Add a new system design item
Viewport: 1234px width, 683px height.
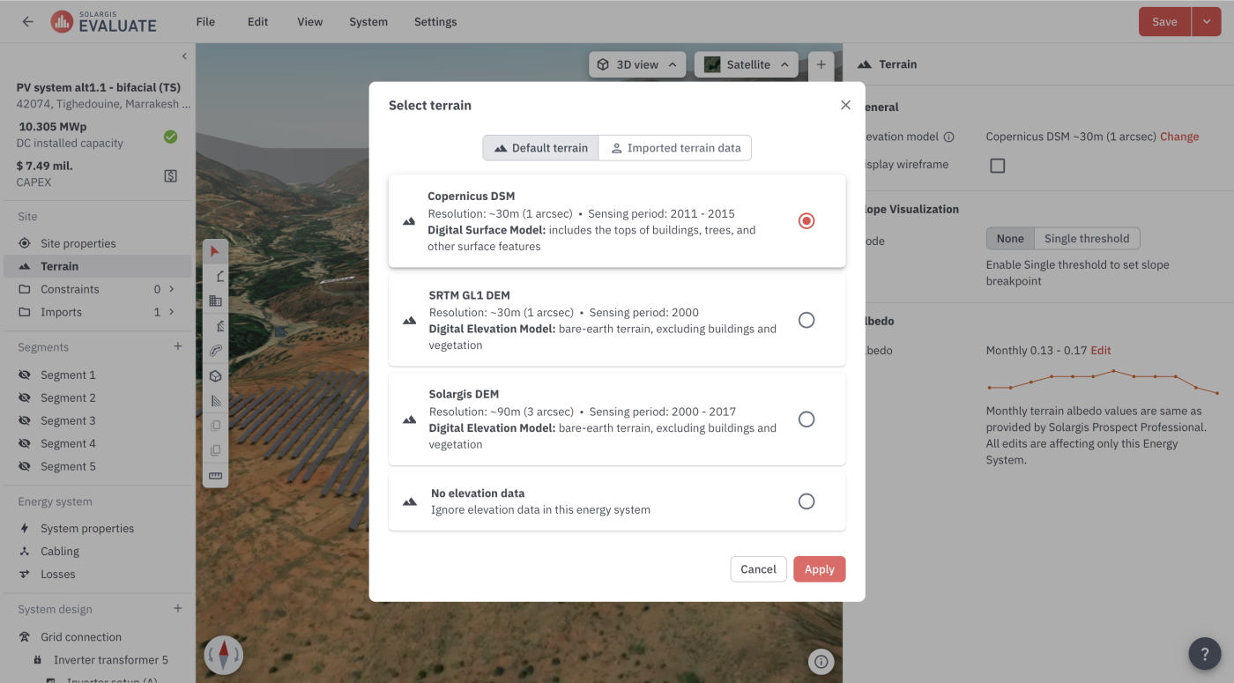(x=177, y=609)
